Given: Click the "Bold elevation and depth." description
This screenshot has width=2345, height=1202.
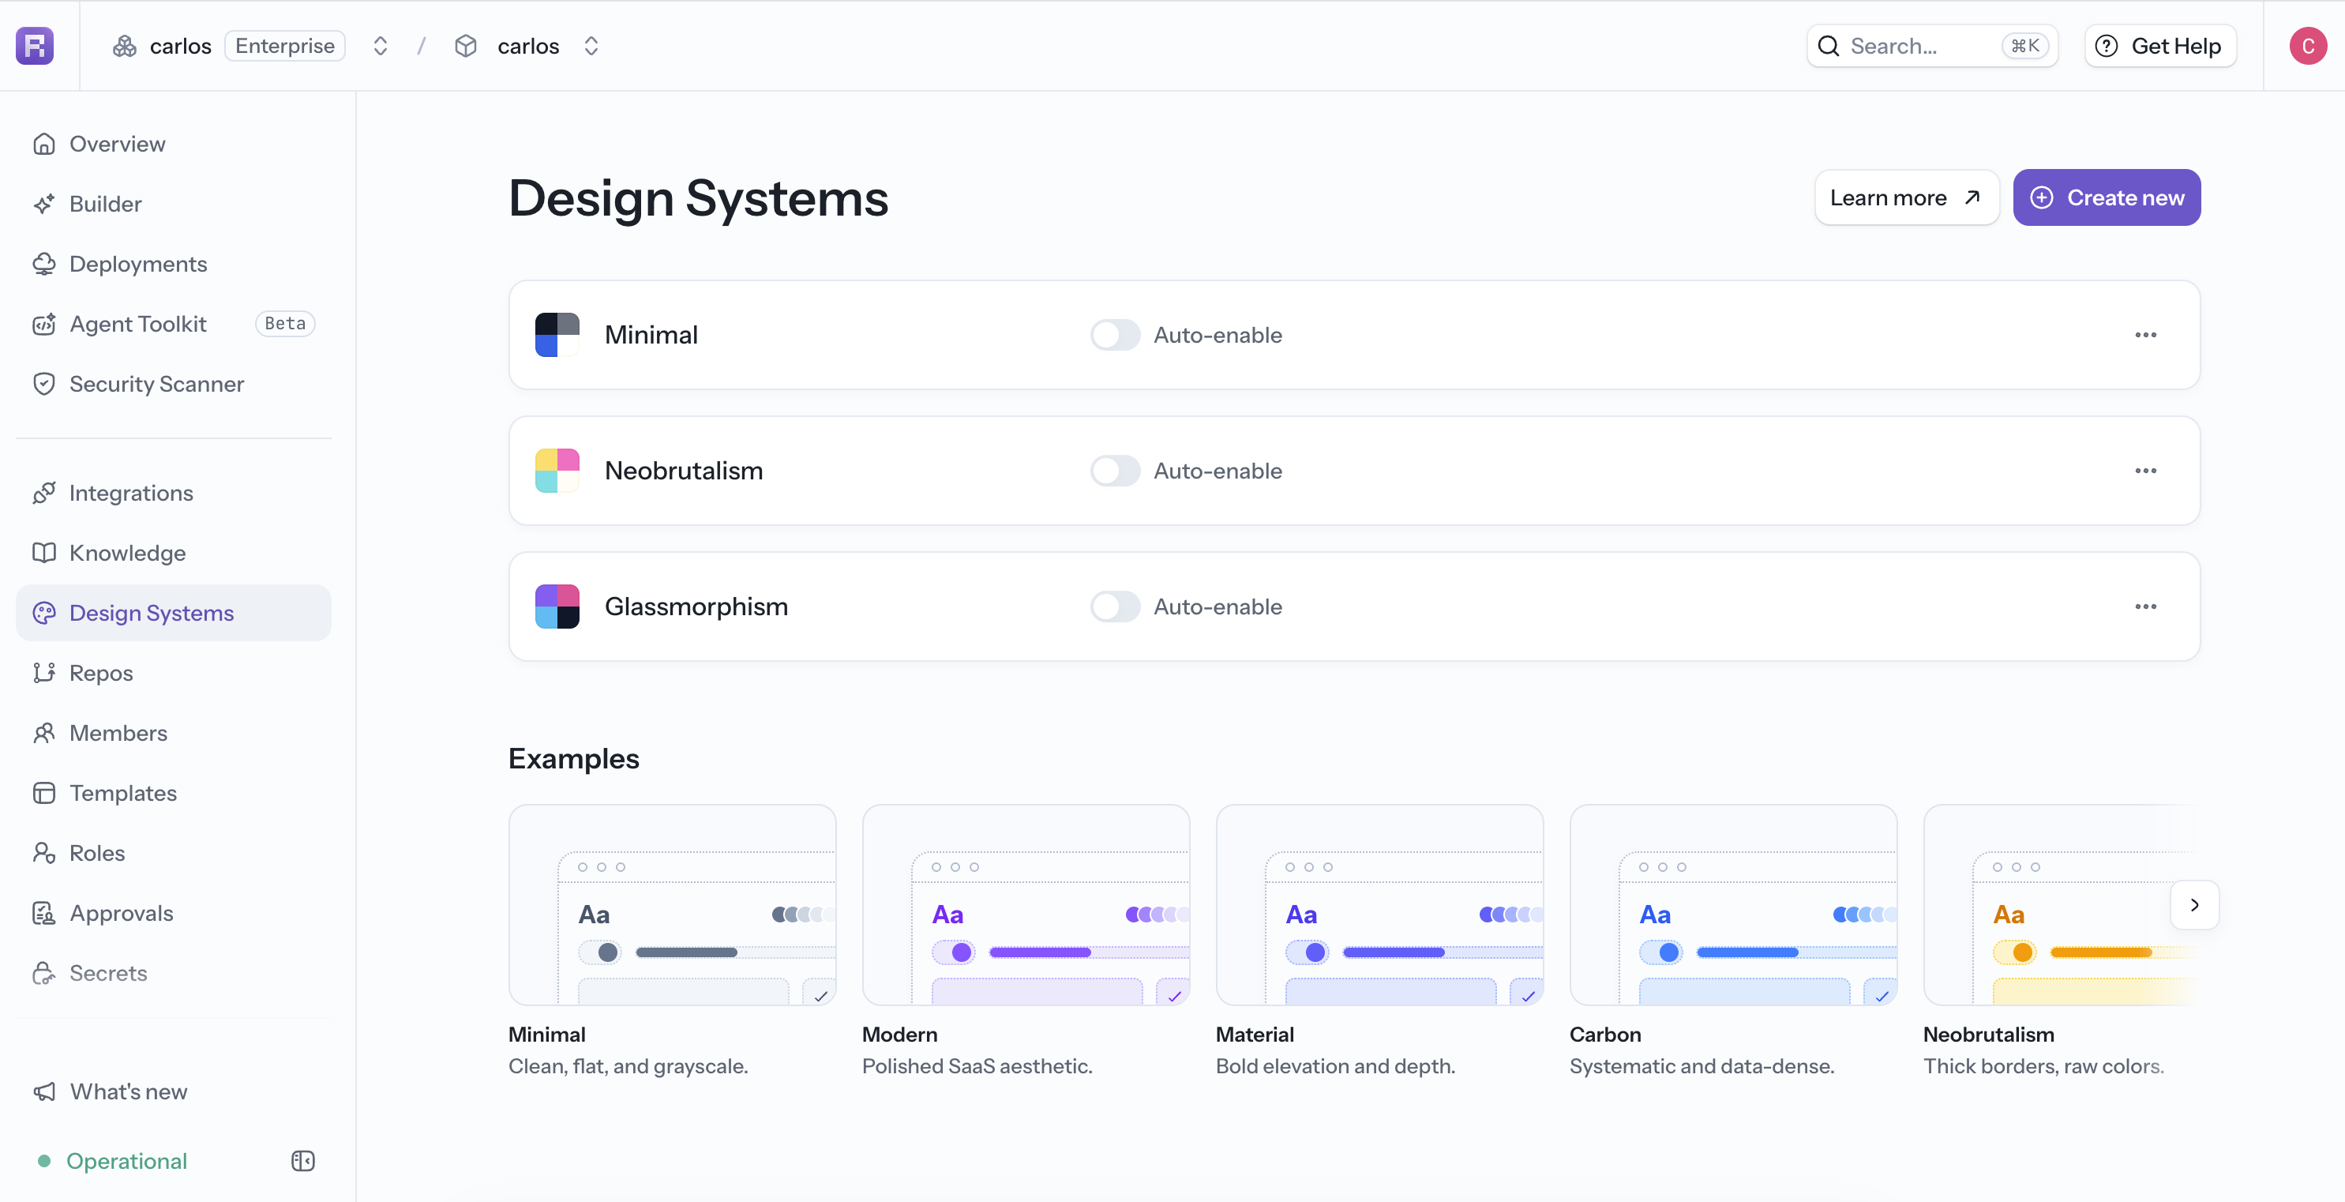Looking at the screenshot, I should click(x=1335, y=1066).
